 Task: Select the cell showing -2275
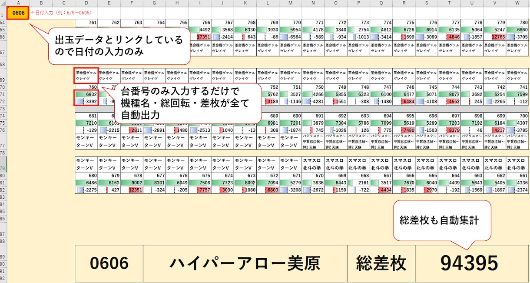[86, 190]
